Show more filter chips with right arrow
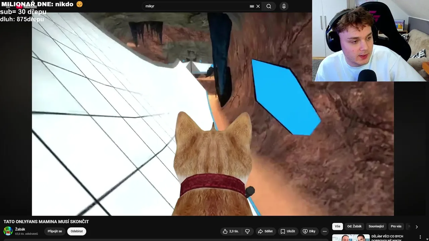Viewport: 429px width, 241px height. (417, 227)
